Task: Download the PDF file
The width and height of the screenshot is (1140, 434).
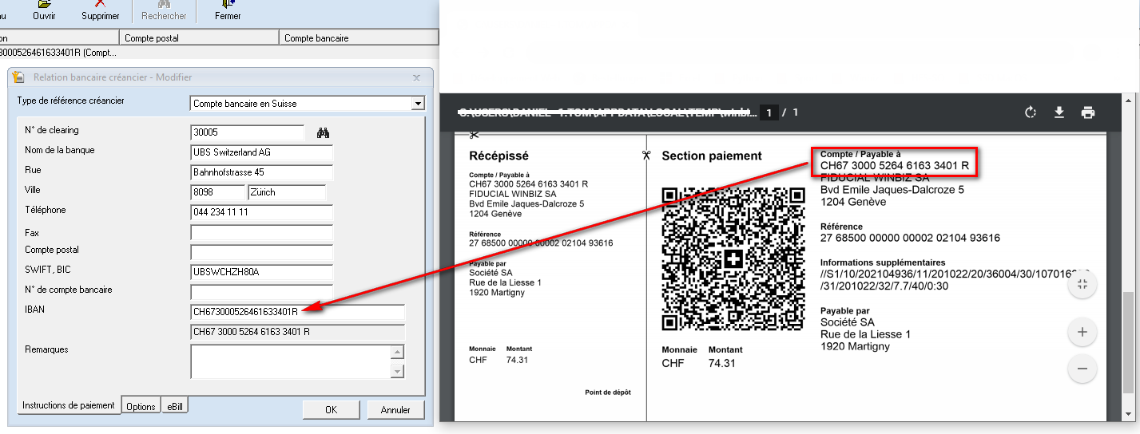Action: click(1059, 112)
